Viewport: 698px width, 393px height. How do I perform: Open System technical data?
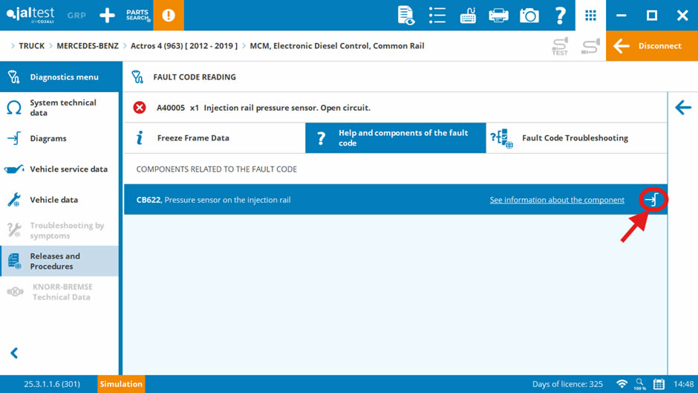point(59,108)
